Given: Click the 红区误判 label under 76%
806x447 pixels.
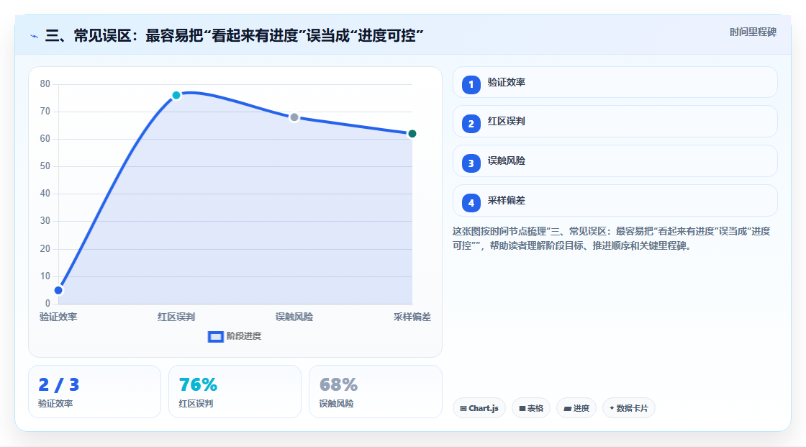Looking at the screenshot, I should pyautogui.click(x=196, y=404).
